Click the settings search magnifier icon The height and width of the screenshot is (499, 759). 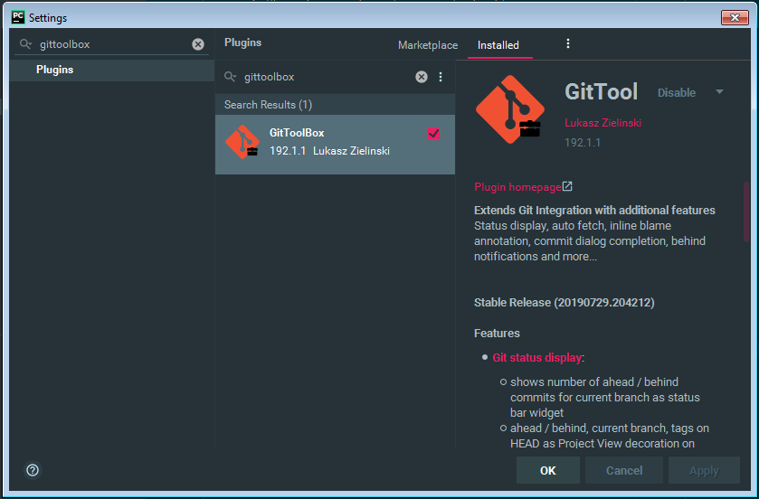click(x=25, y=44)
